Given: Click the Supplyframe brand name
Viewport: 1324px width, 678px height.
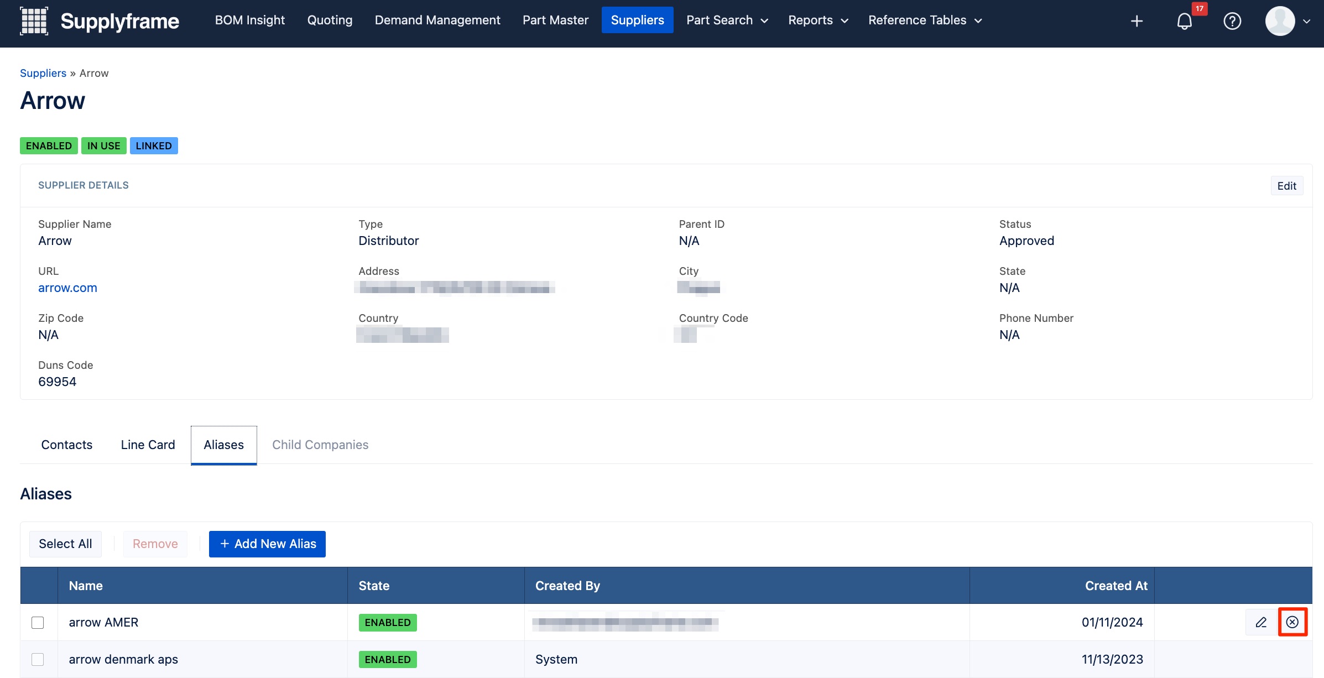Looking at the screenshot, I should tap(119, 21).
